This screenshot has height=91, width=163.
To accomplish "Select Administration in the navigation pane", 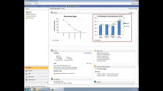I will [x=36, y=80].
